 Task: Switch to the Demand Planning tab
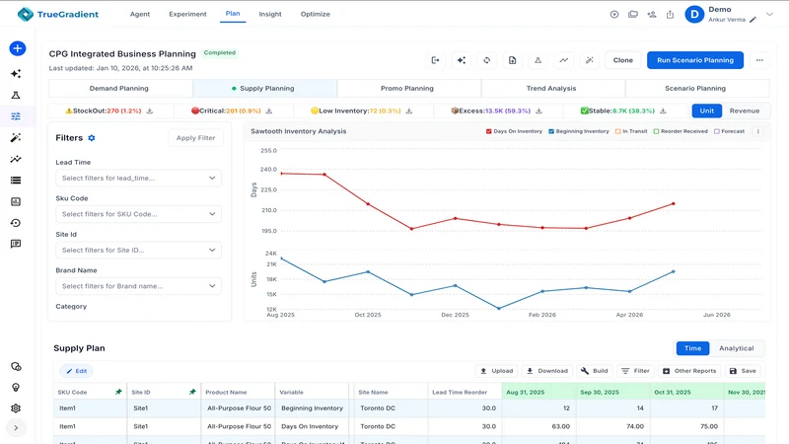point(120,88)
